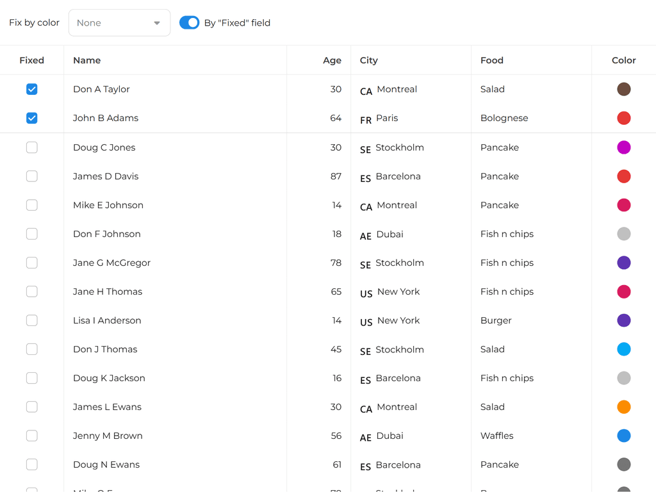The image size is (656, 492).
Task: Click the brown color swatch for Don A Taylor
Action: click(624, 90)
